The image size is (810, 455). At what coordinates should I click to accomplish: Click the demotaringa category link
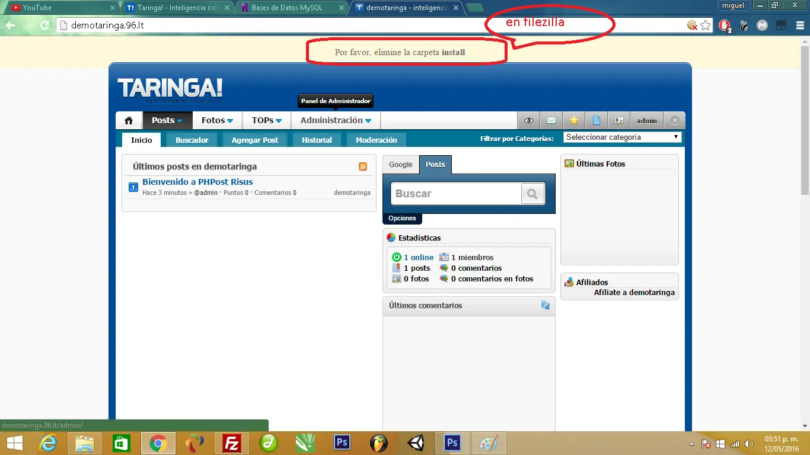(352, 193)
